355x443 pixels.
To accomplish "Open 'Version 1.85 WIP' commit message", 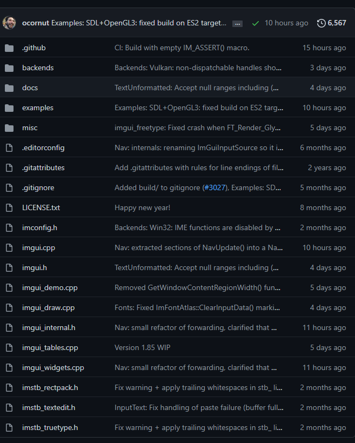I will click(x=142, y=347).
